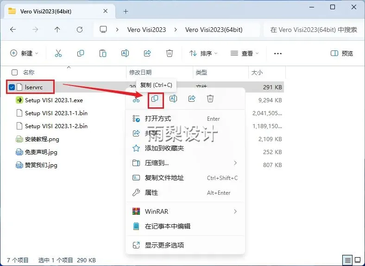Toggle the select-all checkbox beside 名称
The height and width of the screenshot is (266, 365).
[14, 73]
